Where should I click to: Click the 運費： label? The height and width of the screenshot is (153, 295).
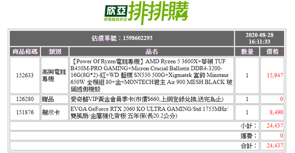click(x=249, y=135)
